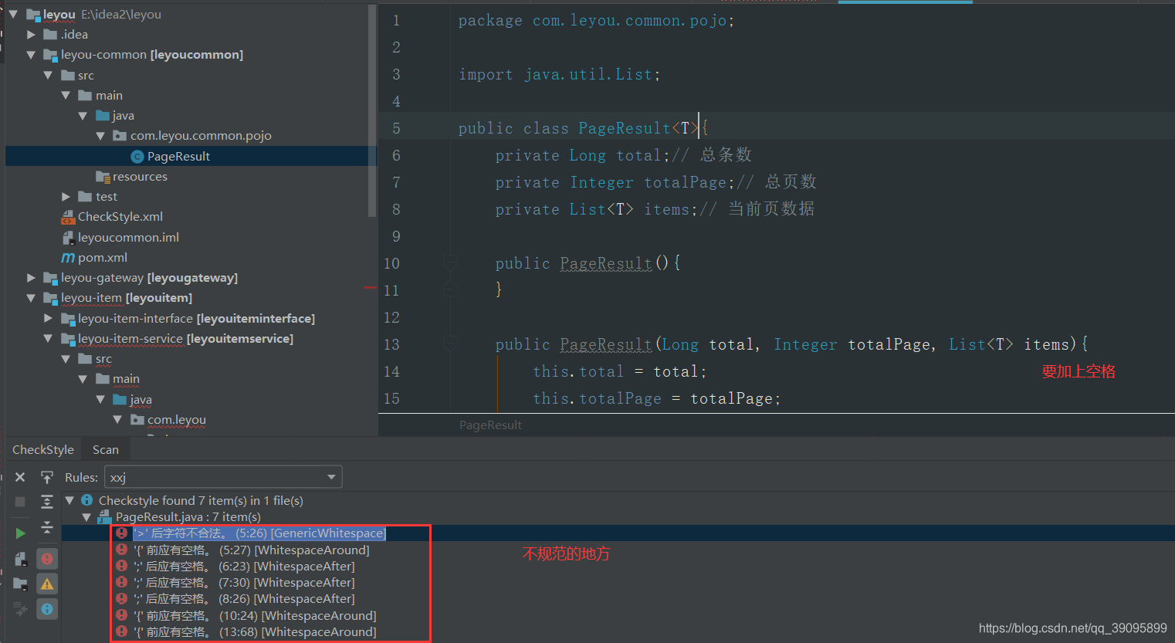Screen dimensions: 1175x643
Task: Expand the .idea folder arrow
Action: [x=31, y=34]
